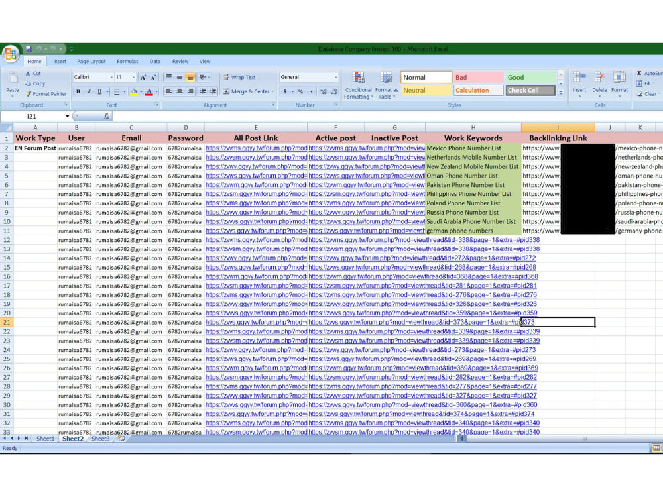Image resolution: width=663 pixels, height=497 pixels.
Task: Open the Active post link in row 21
Action: tap(421, 322)
